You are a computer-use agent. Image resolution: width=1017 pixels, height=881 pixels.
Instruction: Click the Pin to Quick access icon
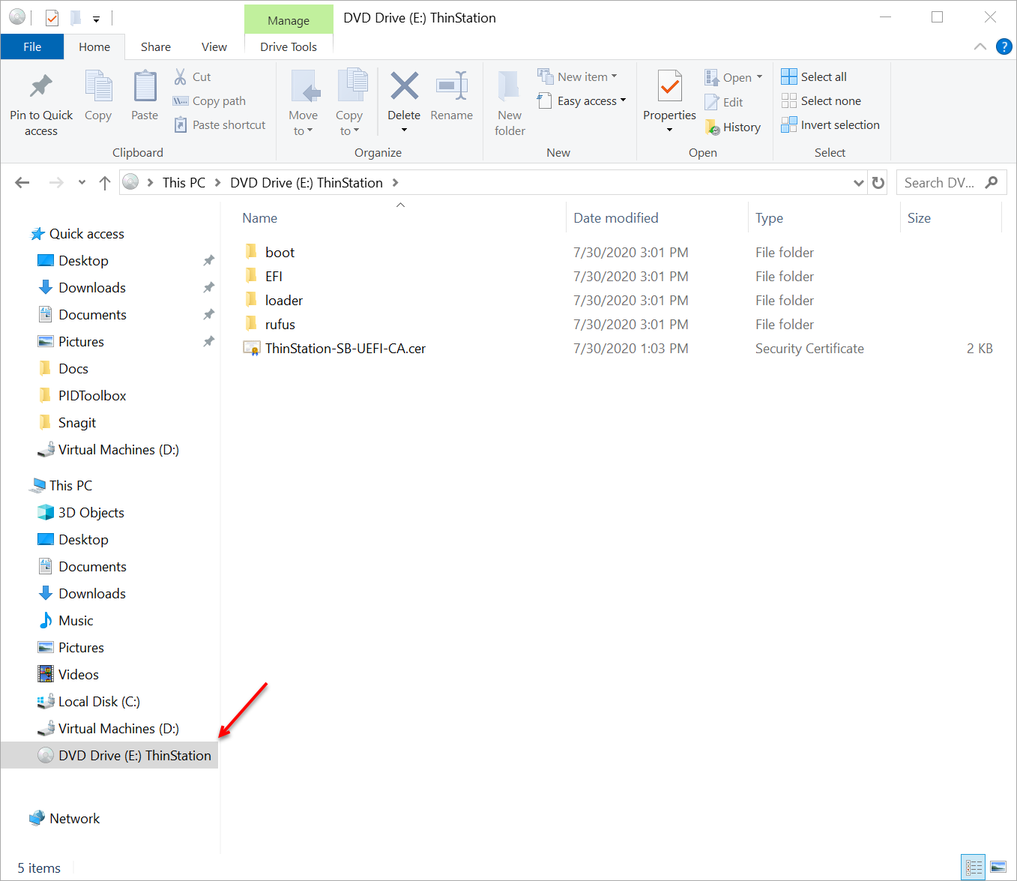40,86
